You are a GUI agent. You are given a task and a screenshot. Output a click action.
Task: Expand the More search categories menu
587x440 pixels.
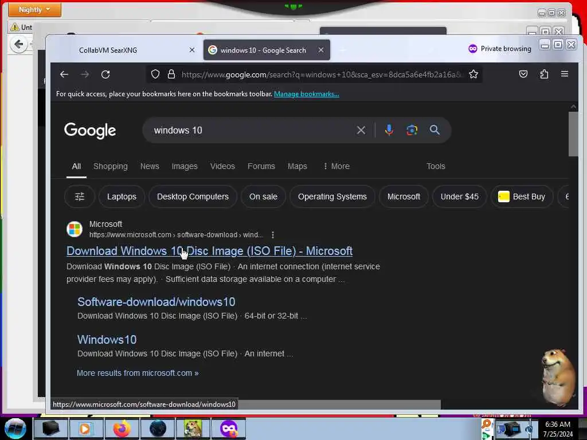click(336, 166)
